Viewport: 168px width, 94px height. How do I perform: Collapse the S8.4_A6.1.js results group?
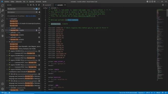point(7,74)
